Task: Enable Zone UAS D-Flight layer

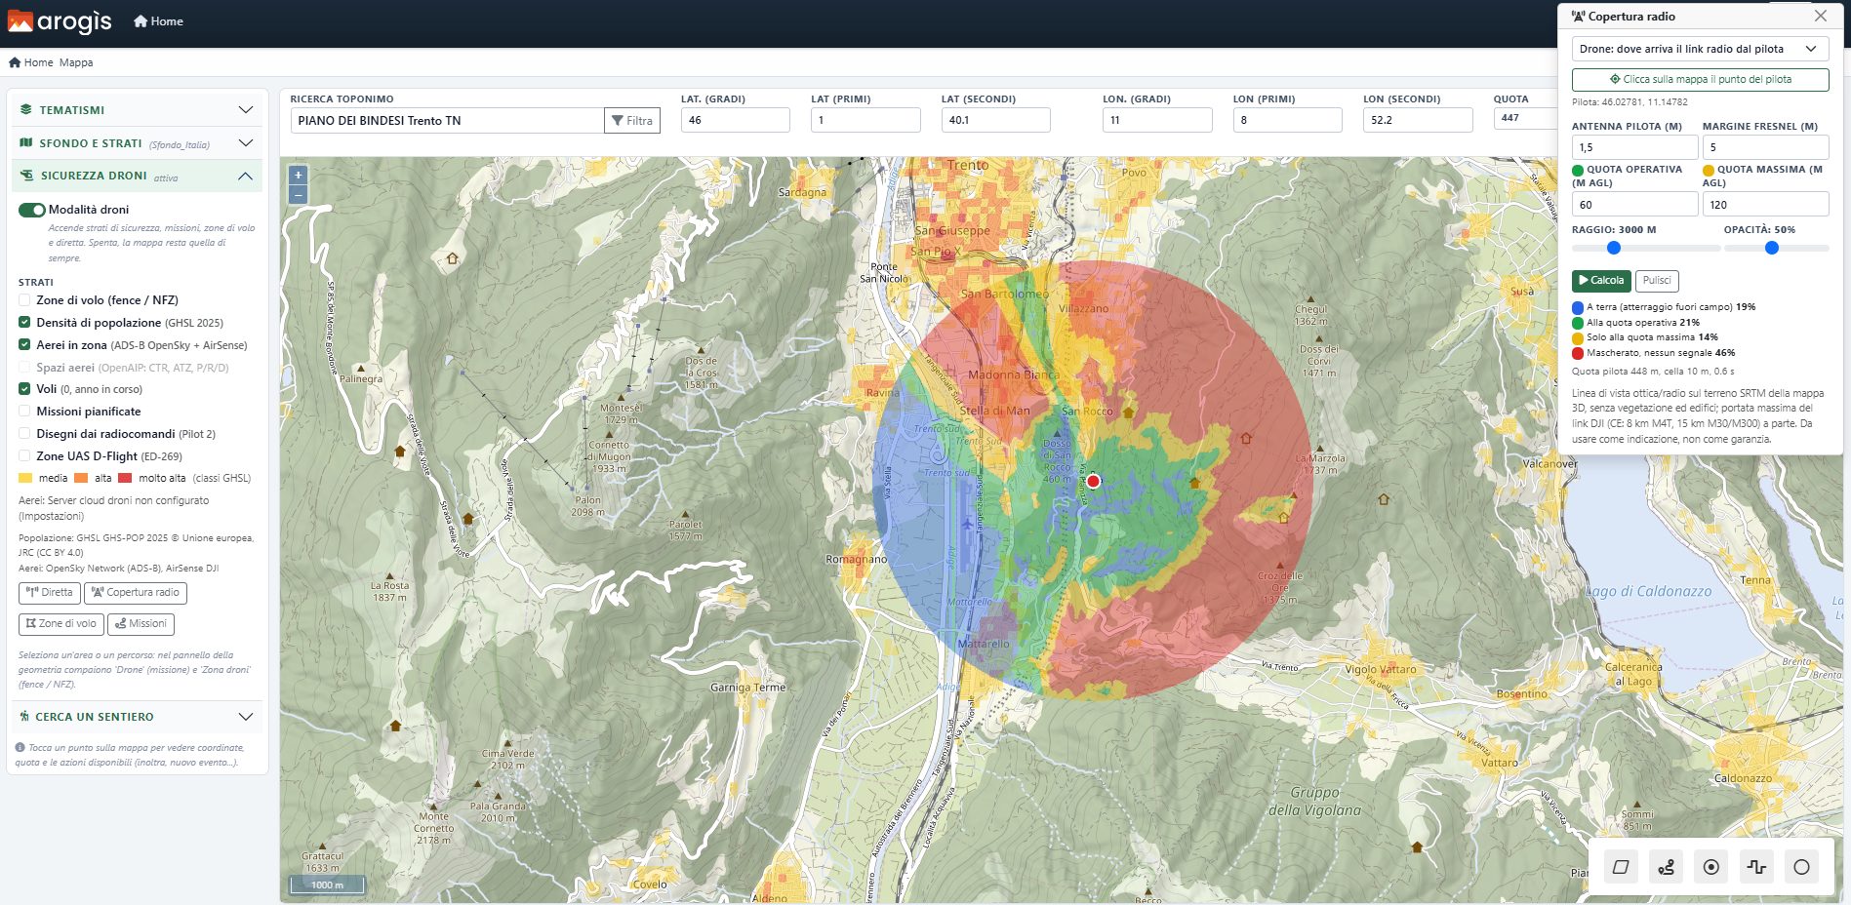Action: coord(24,455)
